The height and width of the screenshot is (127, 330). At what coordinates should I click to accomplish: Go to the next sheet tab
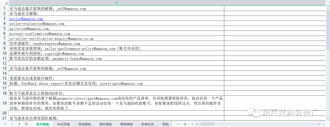[19, 124]
